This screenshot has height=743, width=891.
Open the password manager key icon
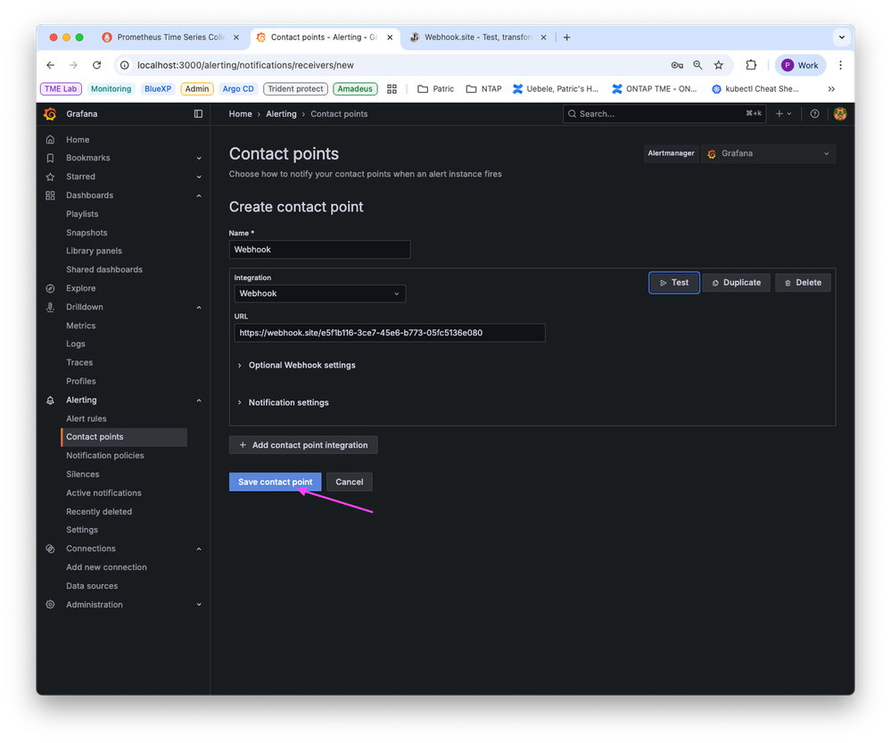click(x=677, y=64)
